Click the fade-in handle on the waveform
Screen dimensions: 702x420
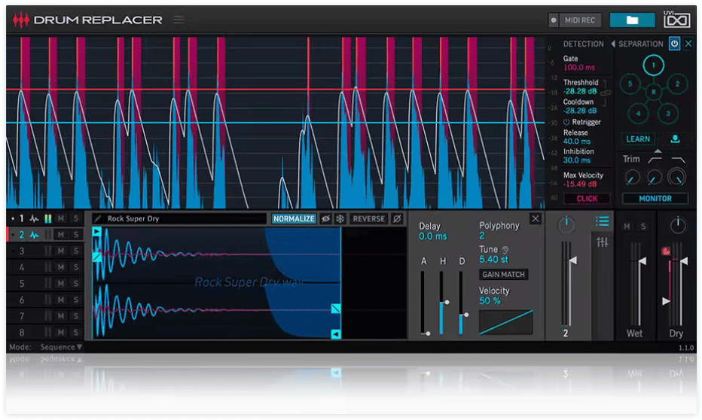96,257
